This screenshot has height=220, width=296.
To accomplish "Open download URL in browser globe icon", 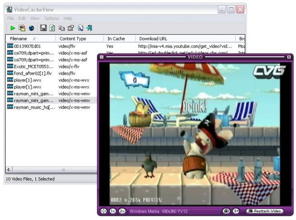I will point(32,28).
